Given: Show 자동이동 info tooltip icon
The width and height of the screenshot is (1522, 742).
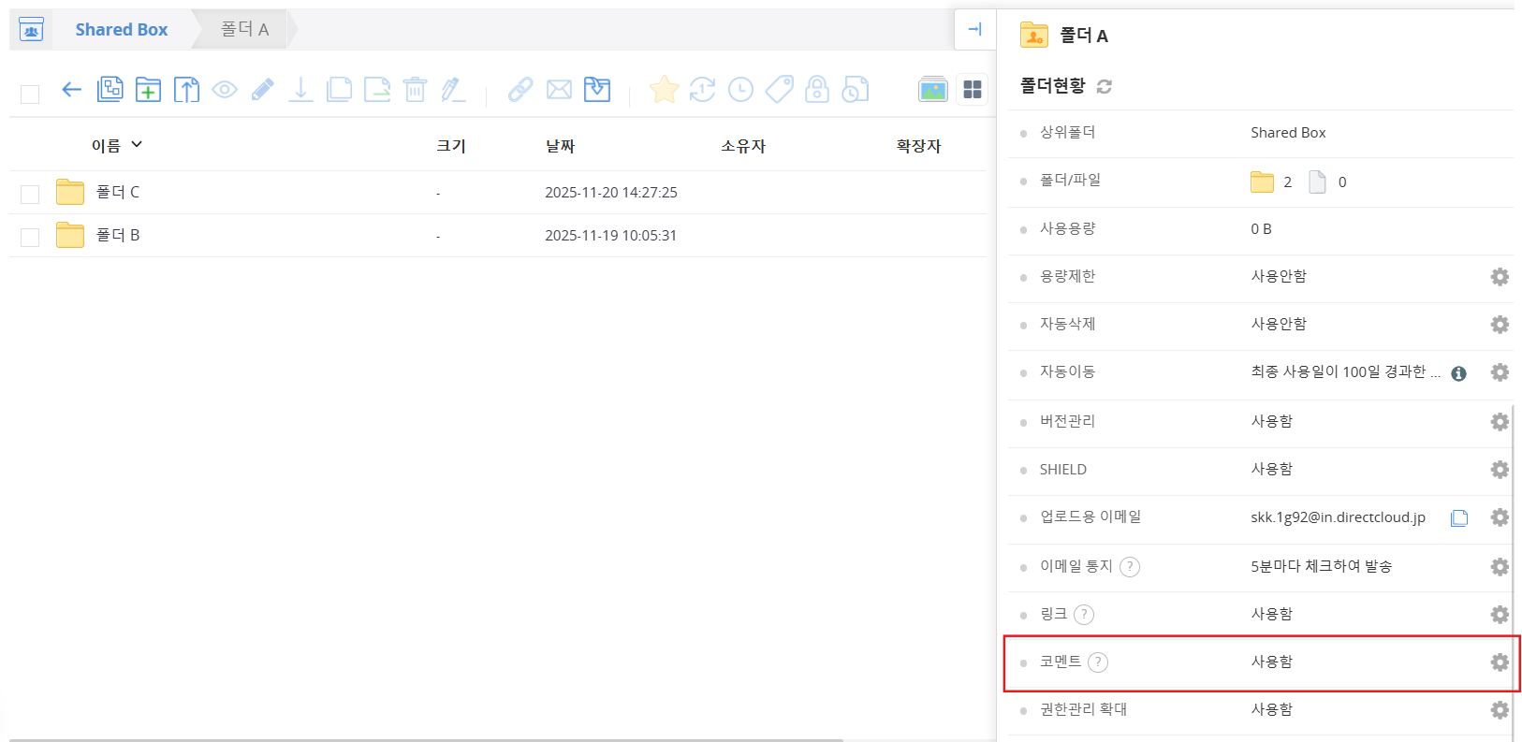Looking at the screenshot, I should [x=1458, y=373].
